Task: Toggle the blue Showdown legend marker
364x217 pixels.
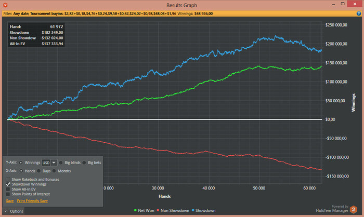Action: tap(193, 210)
